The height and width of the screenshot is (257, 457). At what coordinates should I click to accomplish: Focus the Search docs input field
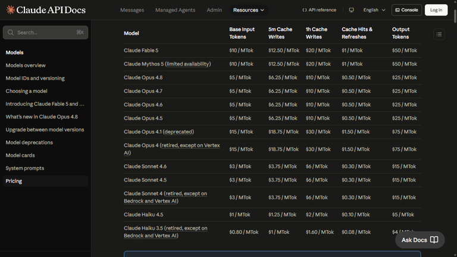(45, 32)
